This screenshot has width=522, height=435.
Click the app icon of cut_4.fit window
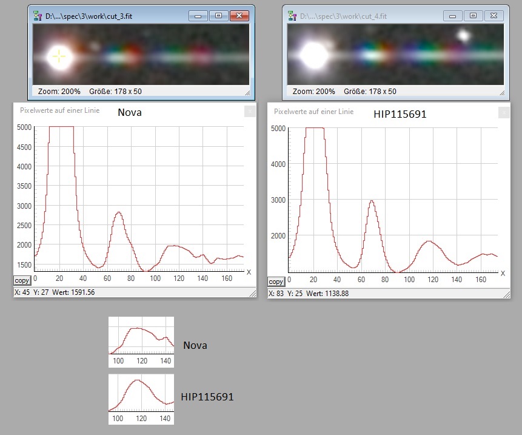tap(292, 16)
